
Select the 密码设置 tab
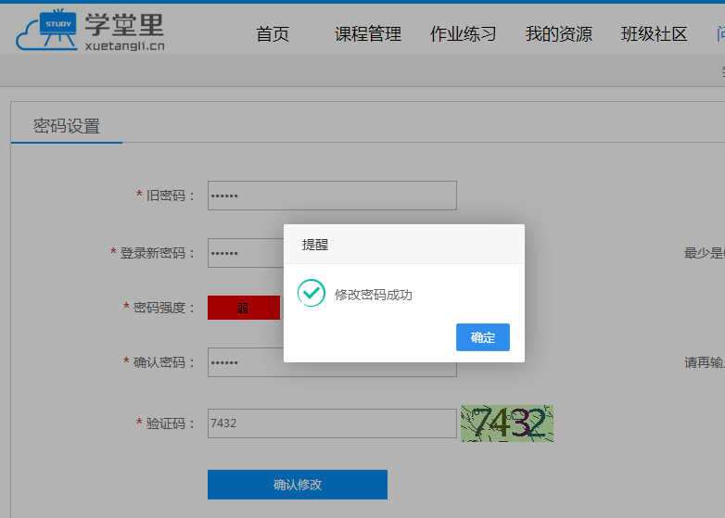click(x=67, y=127)
